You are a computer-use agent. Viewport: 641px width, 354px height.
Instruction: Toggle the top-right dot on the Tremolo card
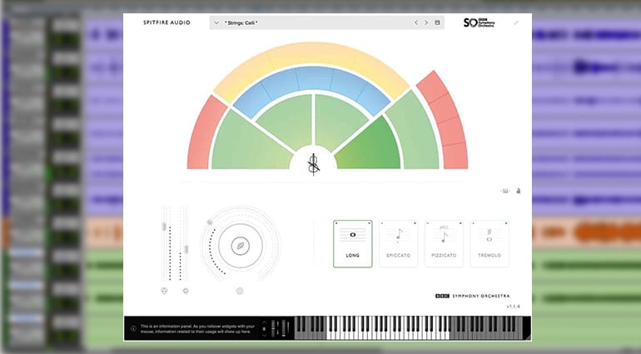506,223
